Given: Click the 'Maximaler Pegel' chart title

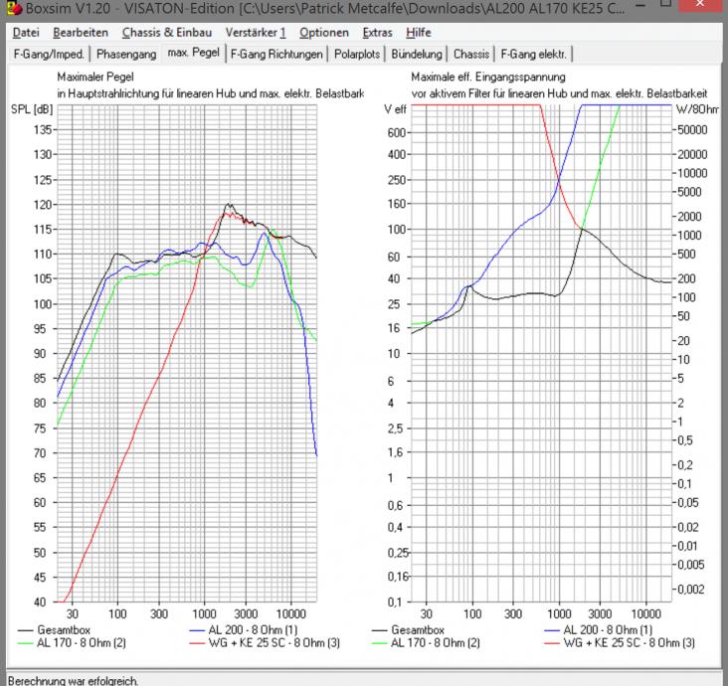Looking at the screenshot, I should 95,77.
